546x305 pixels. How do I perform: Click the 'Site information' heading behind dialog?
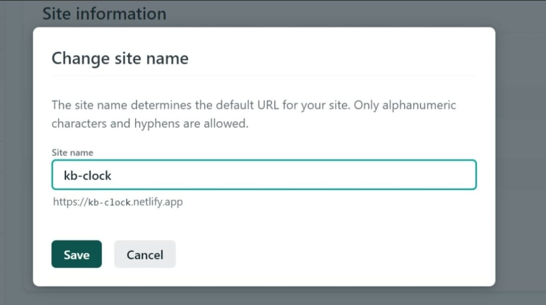point(104,13)
